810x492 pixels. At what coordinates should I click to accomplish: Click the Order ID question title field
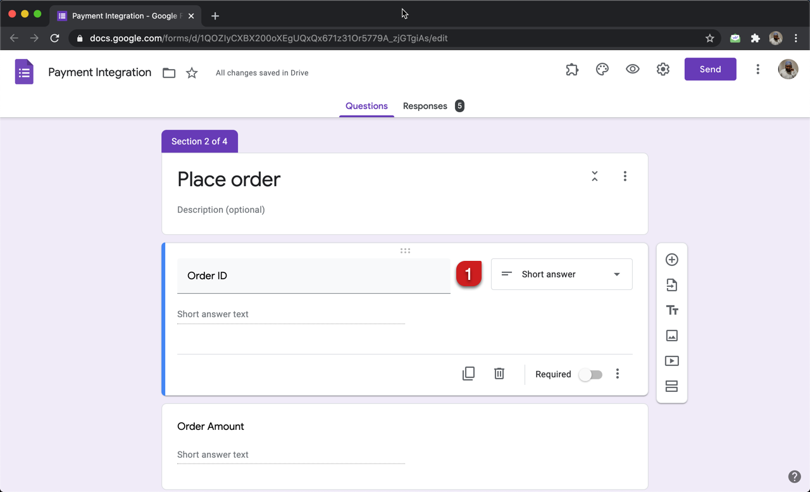tap(313, 275)
